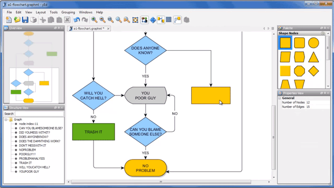This screenshot has width=334, height=188.
Task: Save the graph with the floppy disk icon
Action: tap(25, 20)
